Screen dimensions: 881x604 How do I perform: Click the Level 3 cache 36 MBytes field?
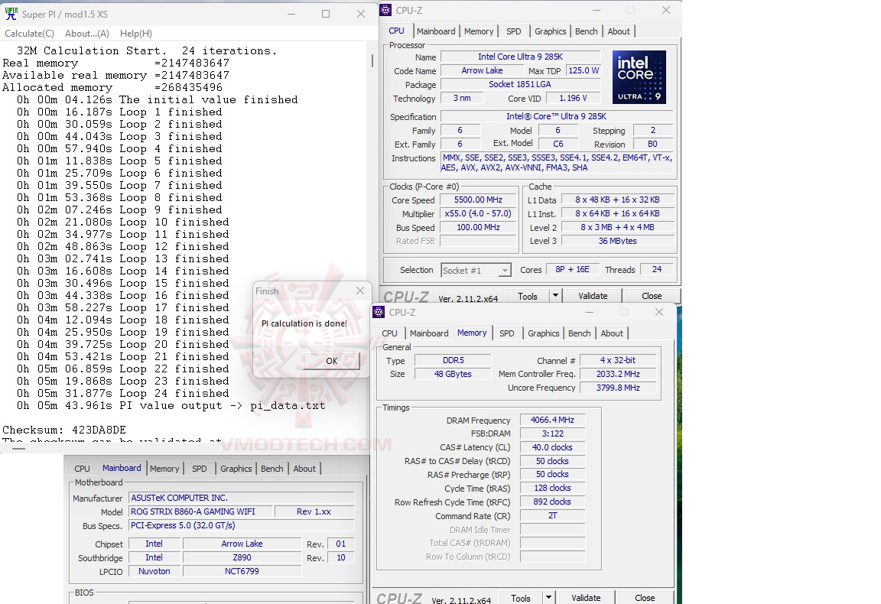point(617,241)
